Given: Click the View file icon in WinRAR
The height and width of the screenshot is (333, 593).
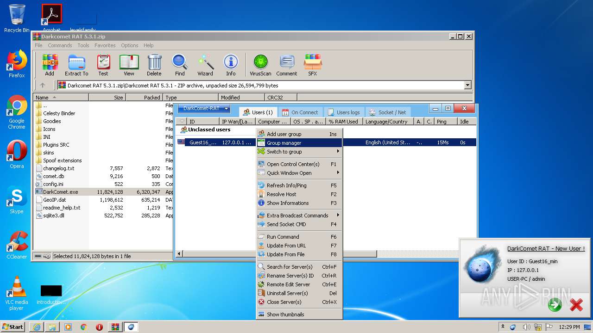Looking at the screenshot, I should (x=129, y=65).
